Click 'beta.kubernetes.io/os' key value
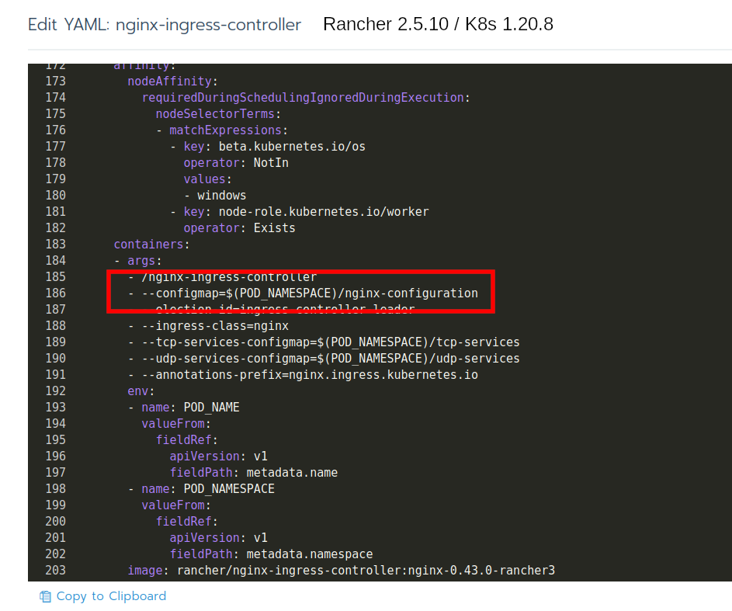 (x=292, y=147)
